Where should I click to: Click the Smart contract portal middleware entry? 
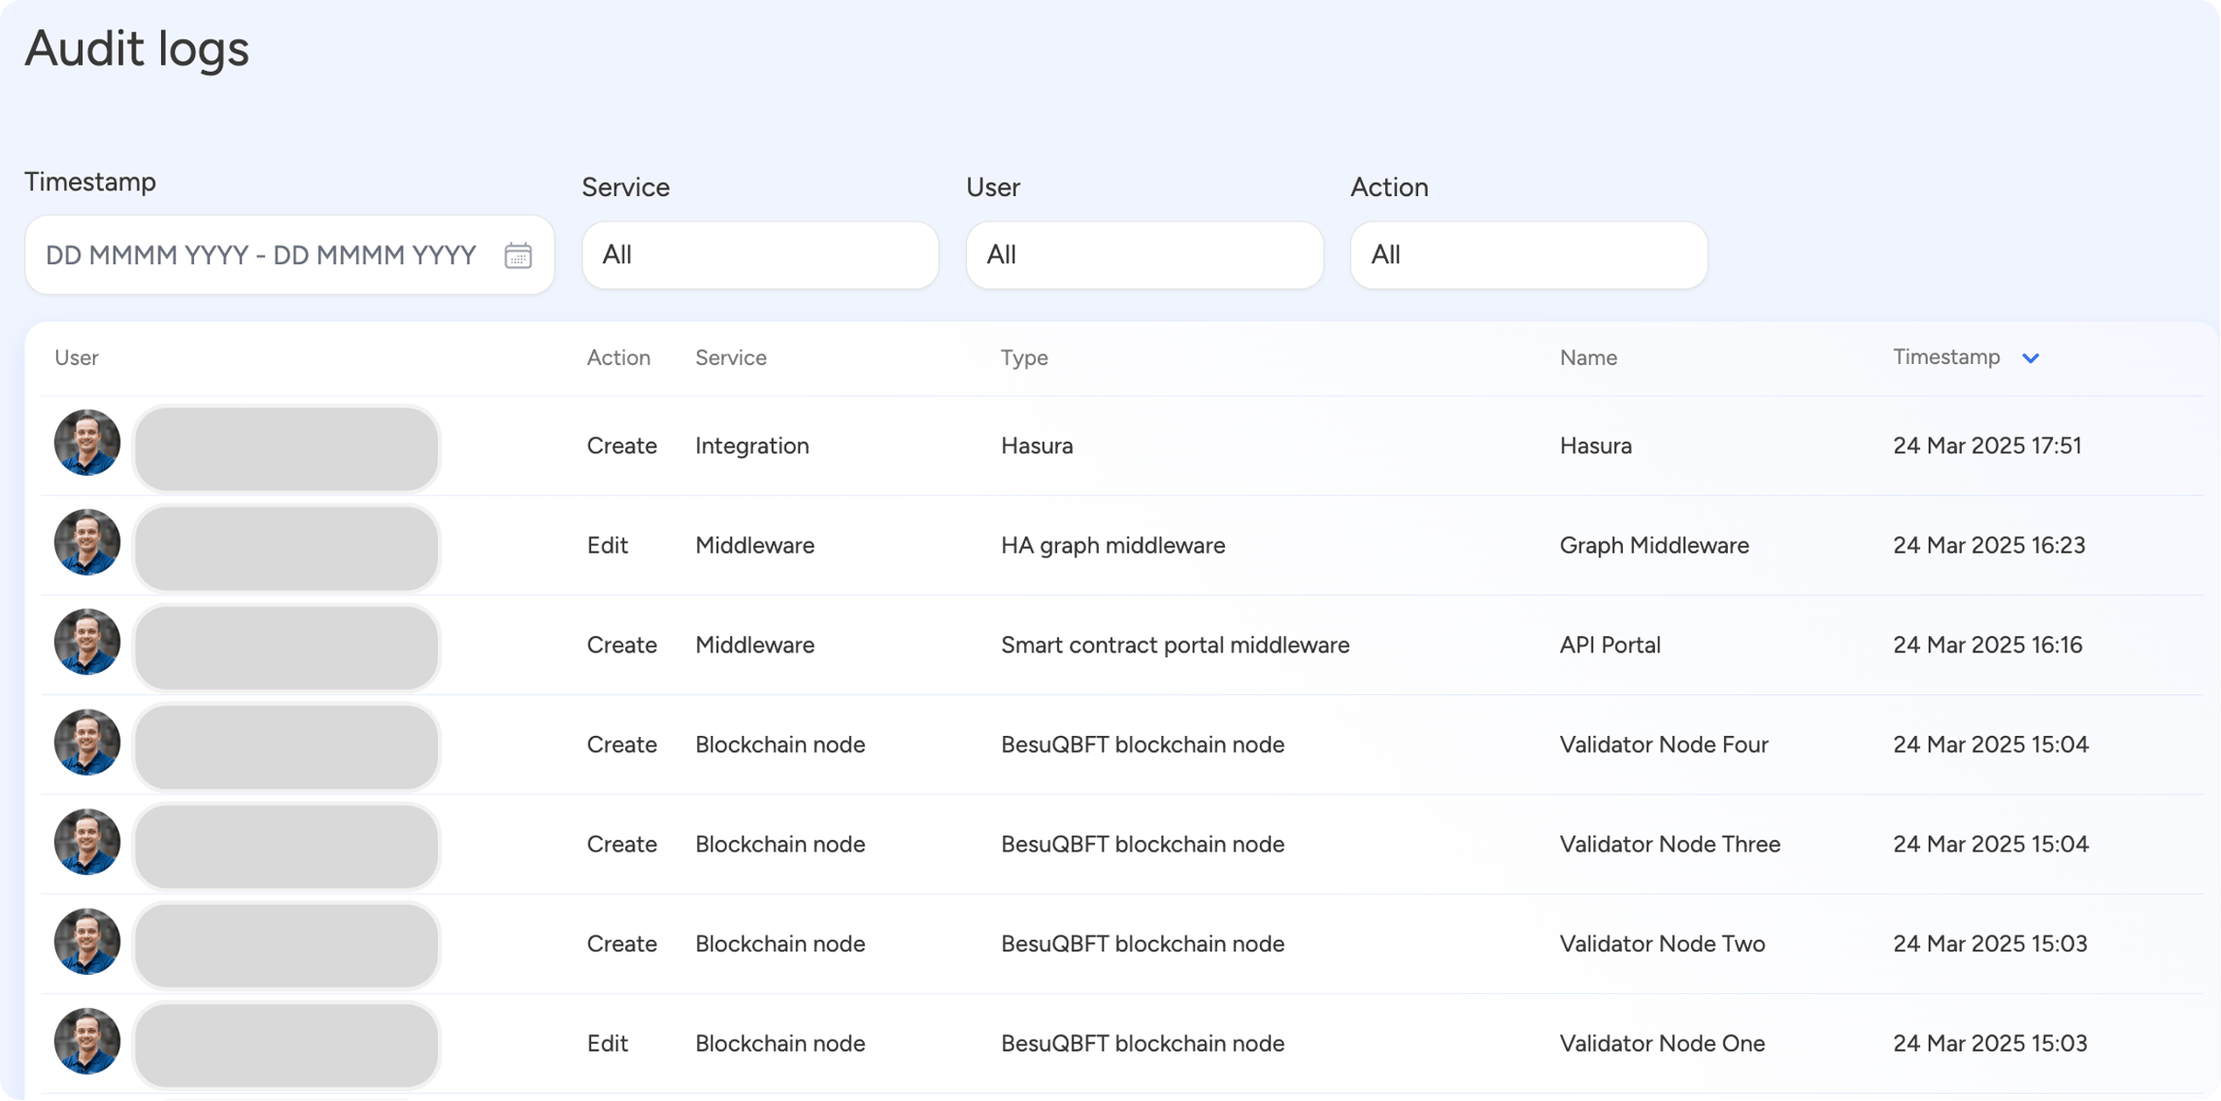[1175, 645]
